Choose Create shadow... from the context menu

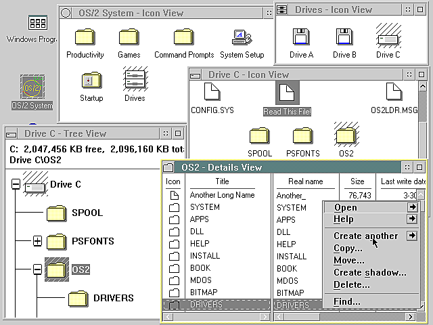[x=370, y=272]
